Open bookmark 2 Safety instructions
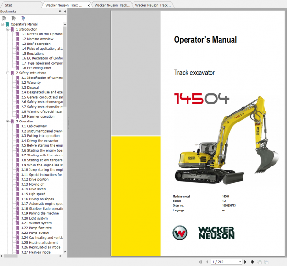This screenshot has width=287, height=266. 31,73
